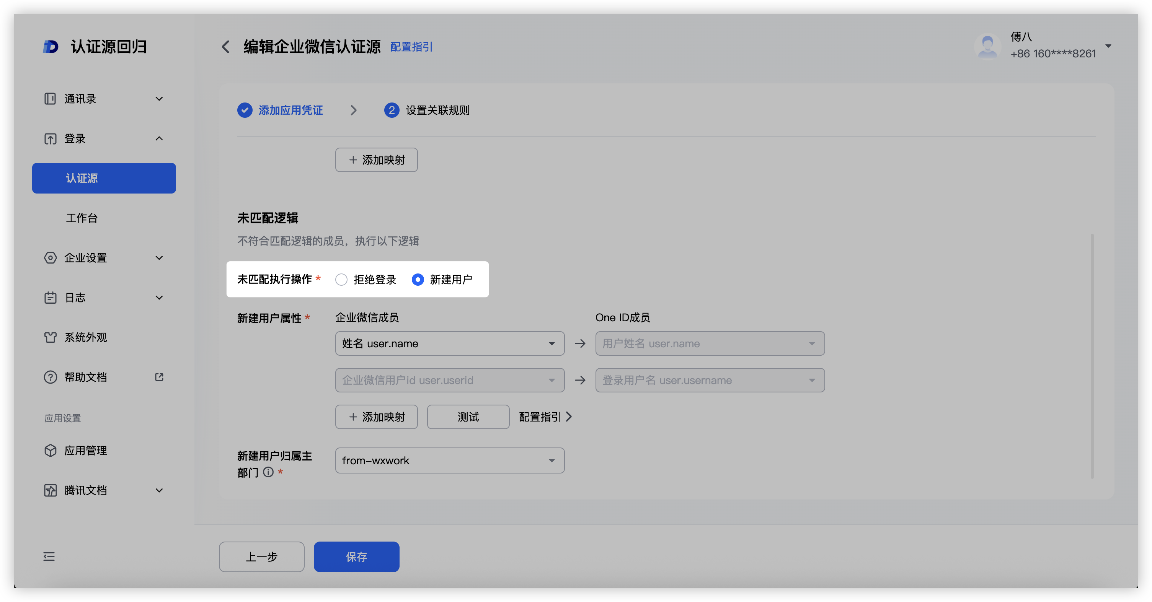Image resolution: width=1152 pixels, height=602 pixels.
Task: Click the info icon next to 部门 label
Action: (268, 472)
